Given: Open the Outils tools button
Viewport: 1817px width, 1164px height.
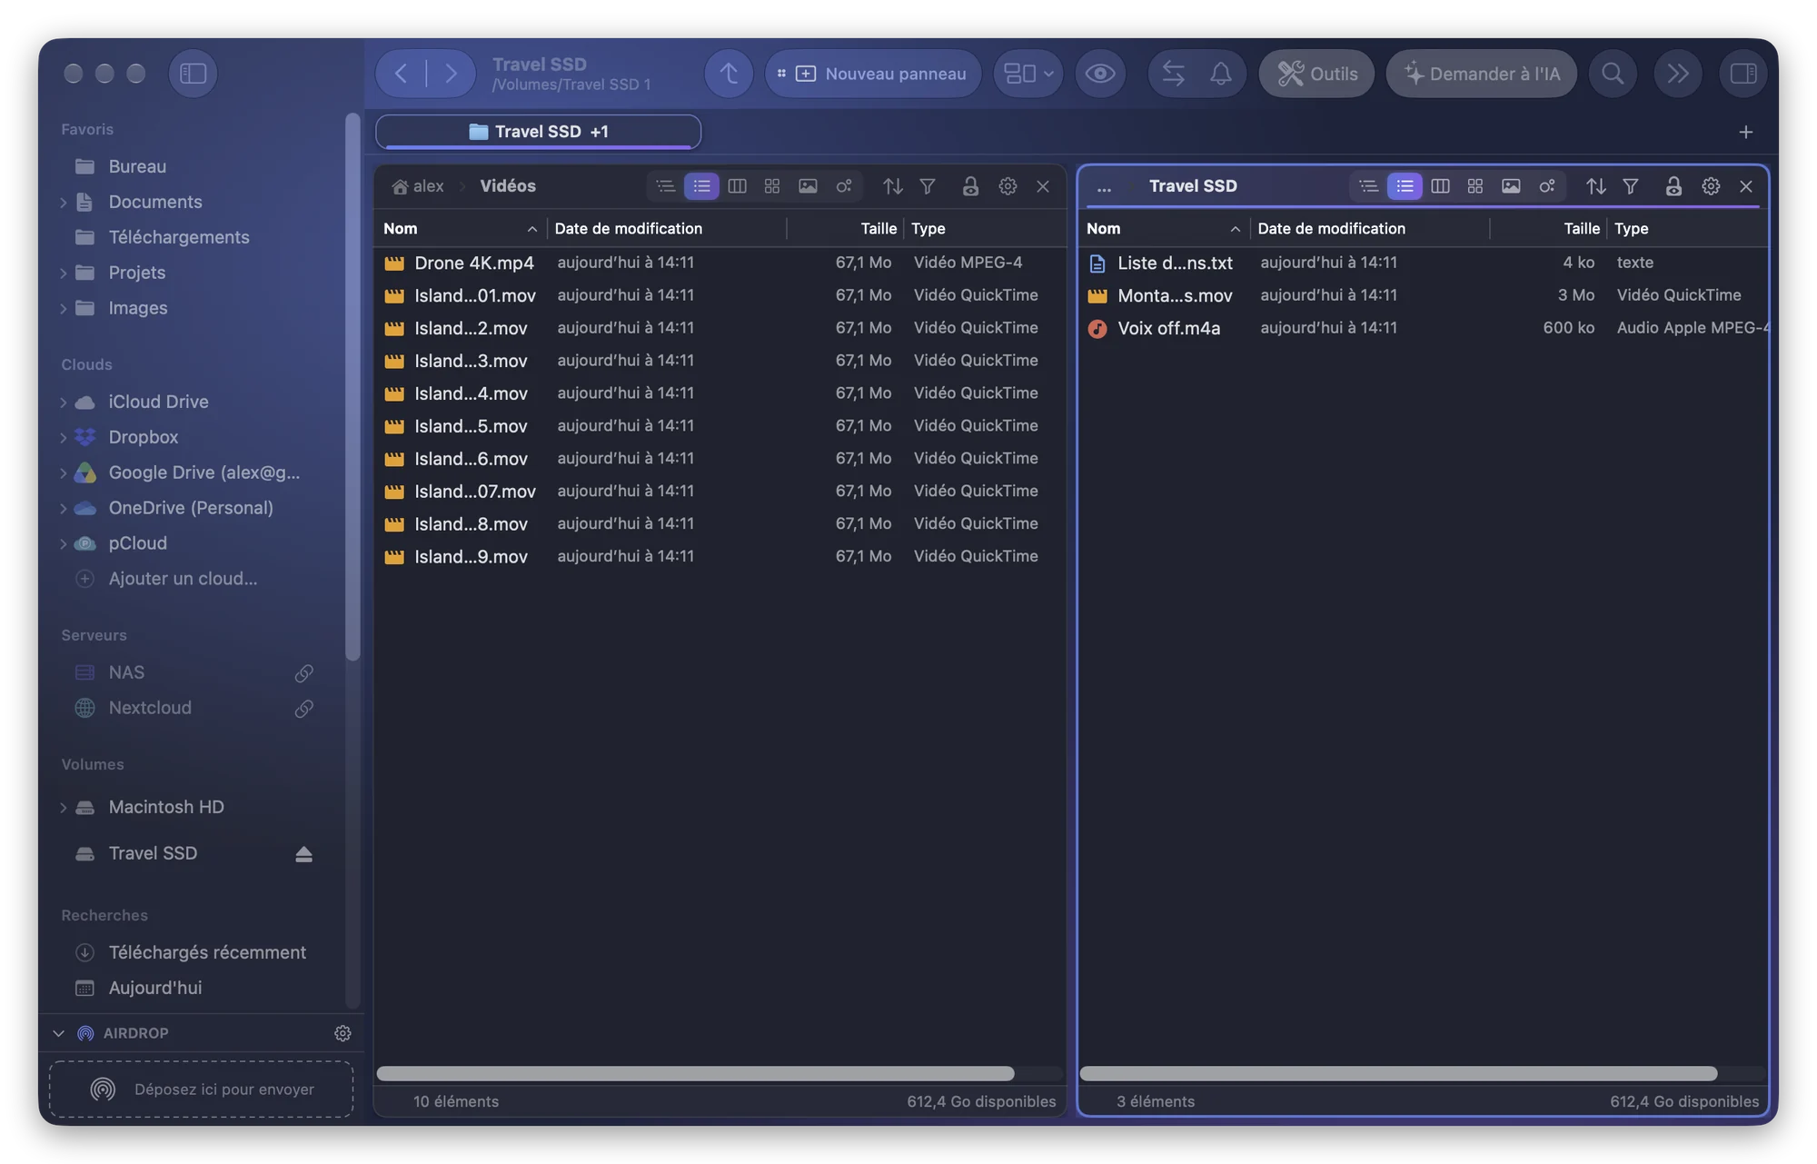Looking at the screenshot, I should pos(1316,73).
